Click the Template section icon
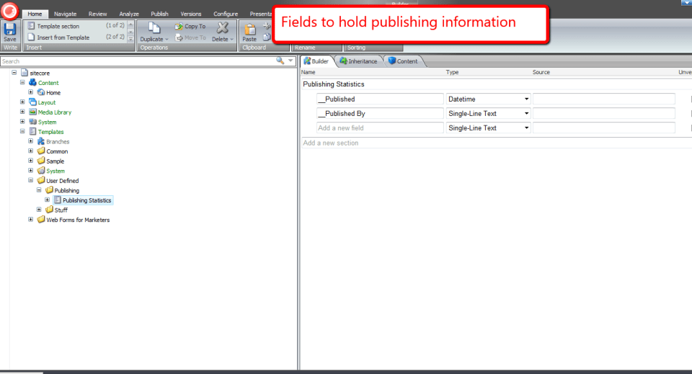The width and height of the screenshot is (692, 374). (31, 26)
